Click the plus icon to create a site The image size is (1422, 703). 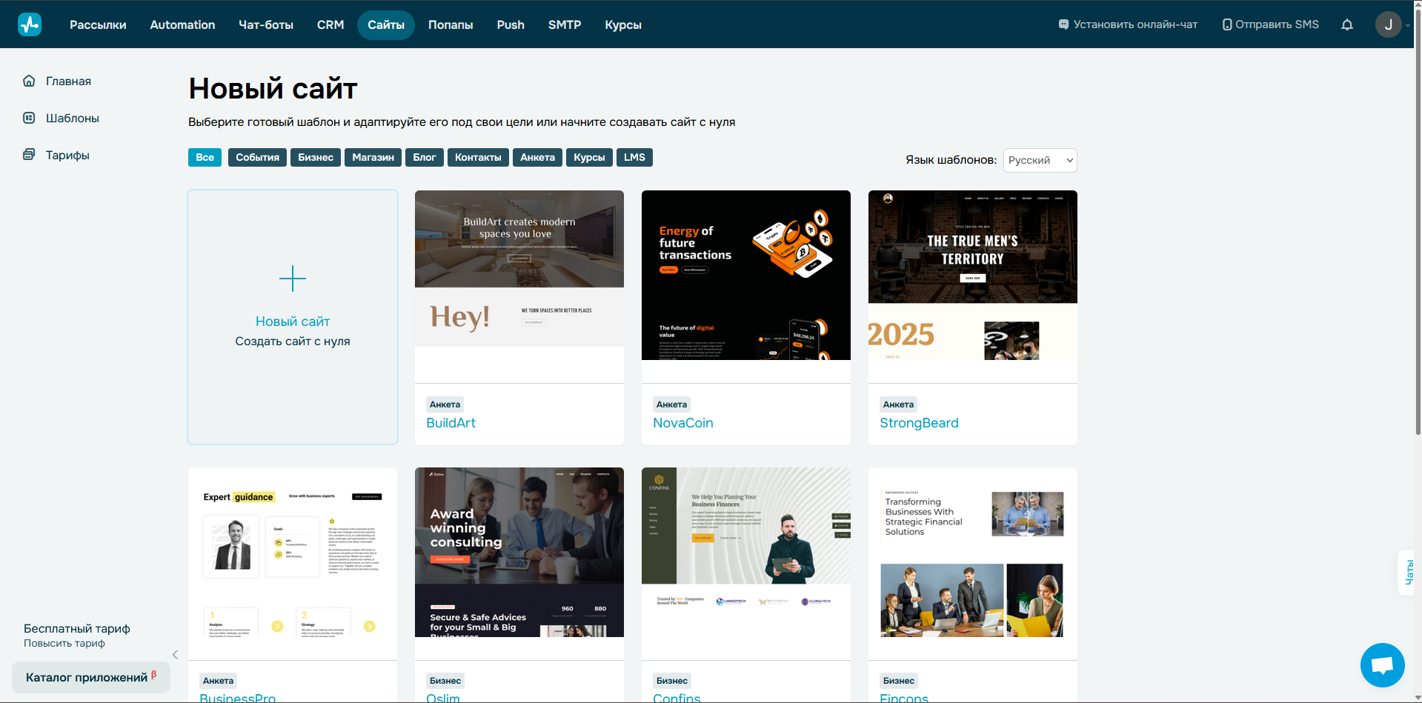293,279
